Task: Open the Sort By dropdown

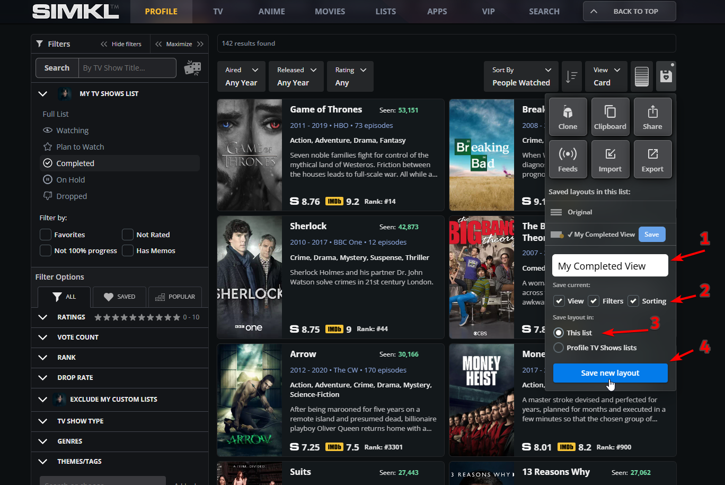Action: tap(521, 76)
